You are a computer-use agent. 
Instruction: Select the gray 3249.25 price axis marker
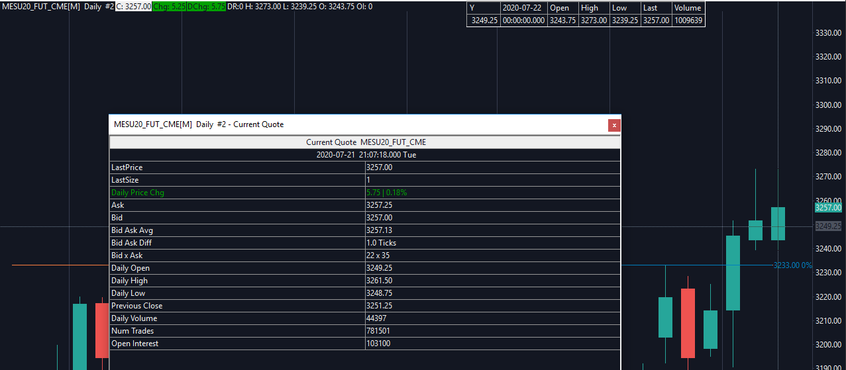pyautogui.click(x=828, y=226)
